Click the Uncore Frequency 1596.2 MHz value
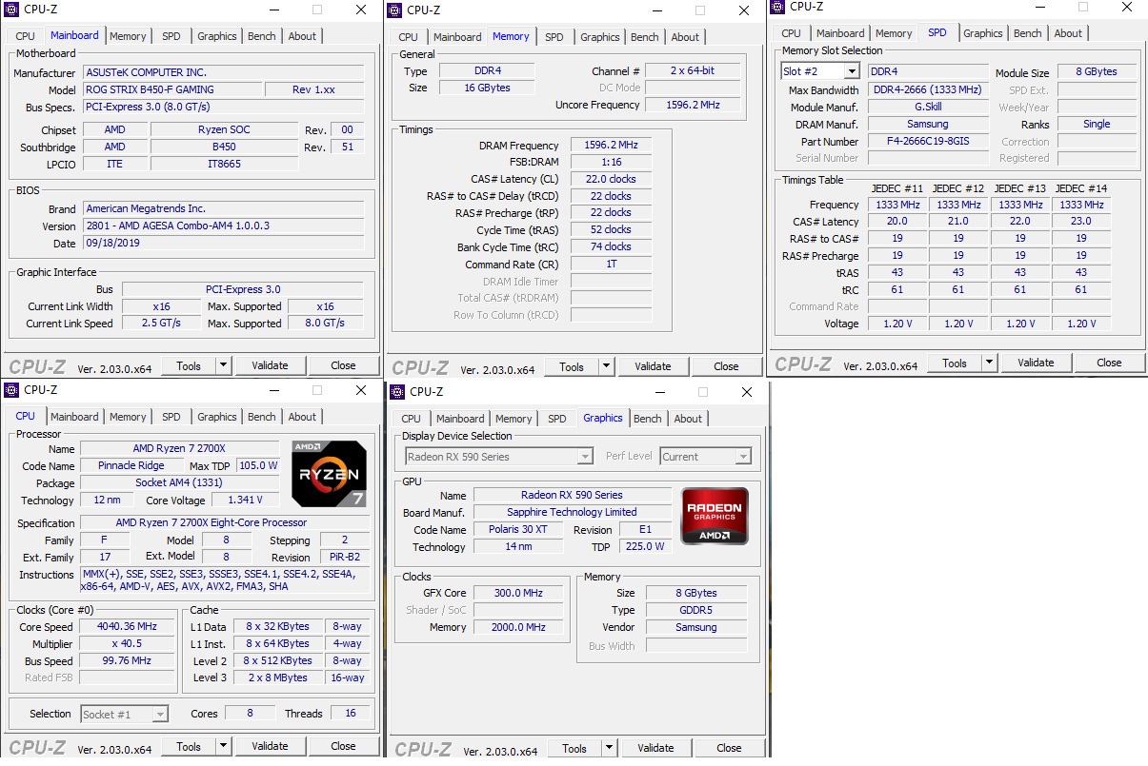The image size is (1148, 766). click(x=692, y=105)
